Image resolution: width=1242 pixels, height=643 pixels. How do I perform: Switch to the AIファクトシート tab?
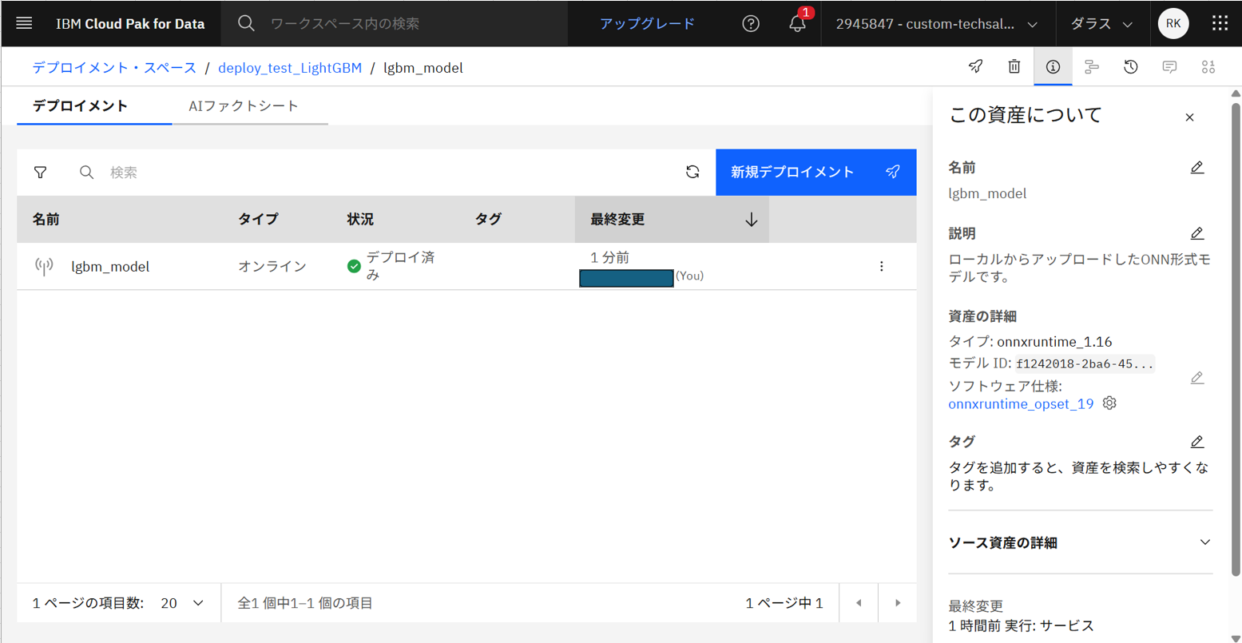point(250,106)
